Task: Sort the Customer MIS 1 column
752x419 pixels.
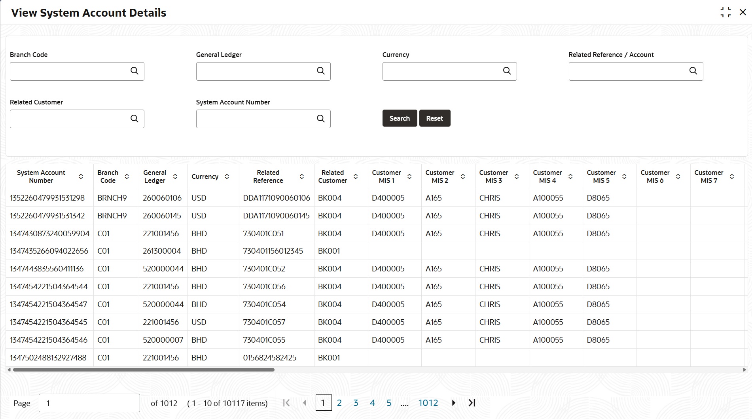Action: [x=409, y=176]
